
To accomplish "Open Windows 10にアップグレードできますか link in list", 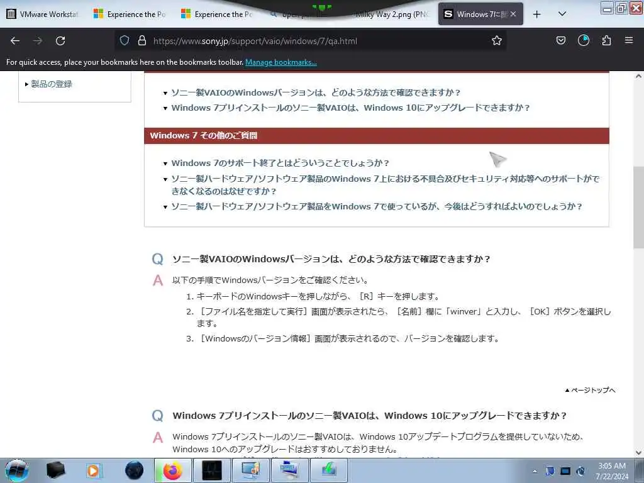I will click(350, 108).
